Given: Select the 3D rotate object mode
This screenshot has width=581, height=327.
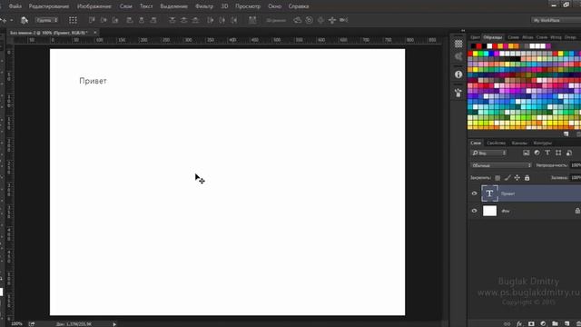Looking at the screenshot, I should (x=298, y=20).
